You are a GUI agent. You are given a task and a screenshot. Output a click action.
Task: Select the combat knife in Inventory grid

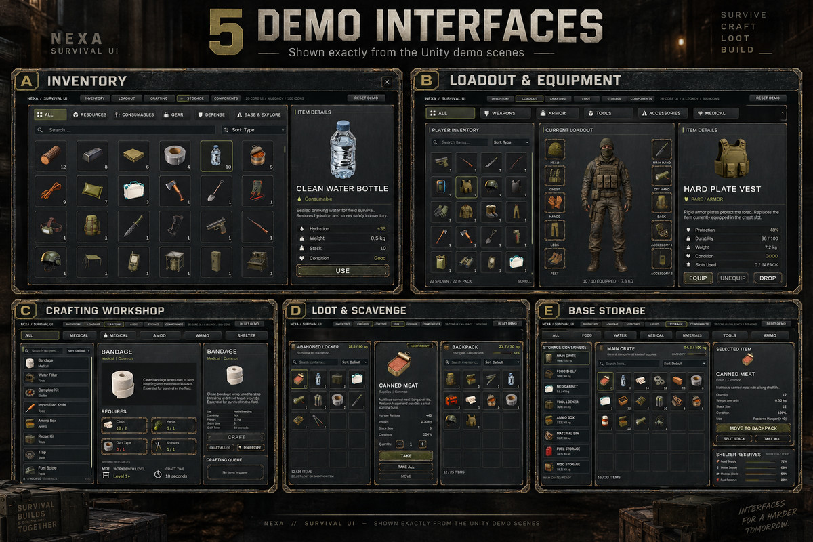(133, 228)
